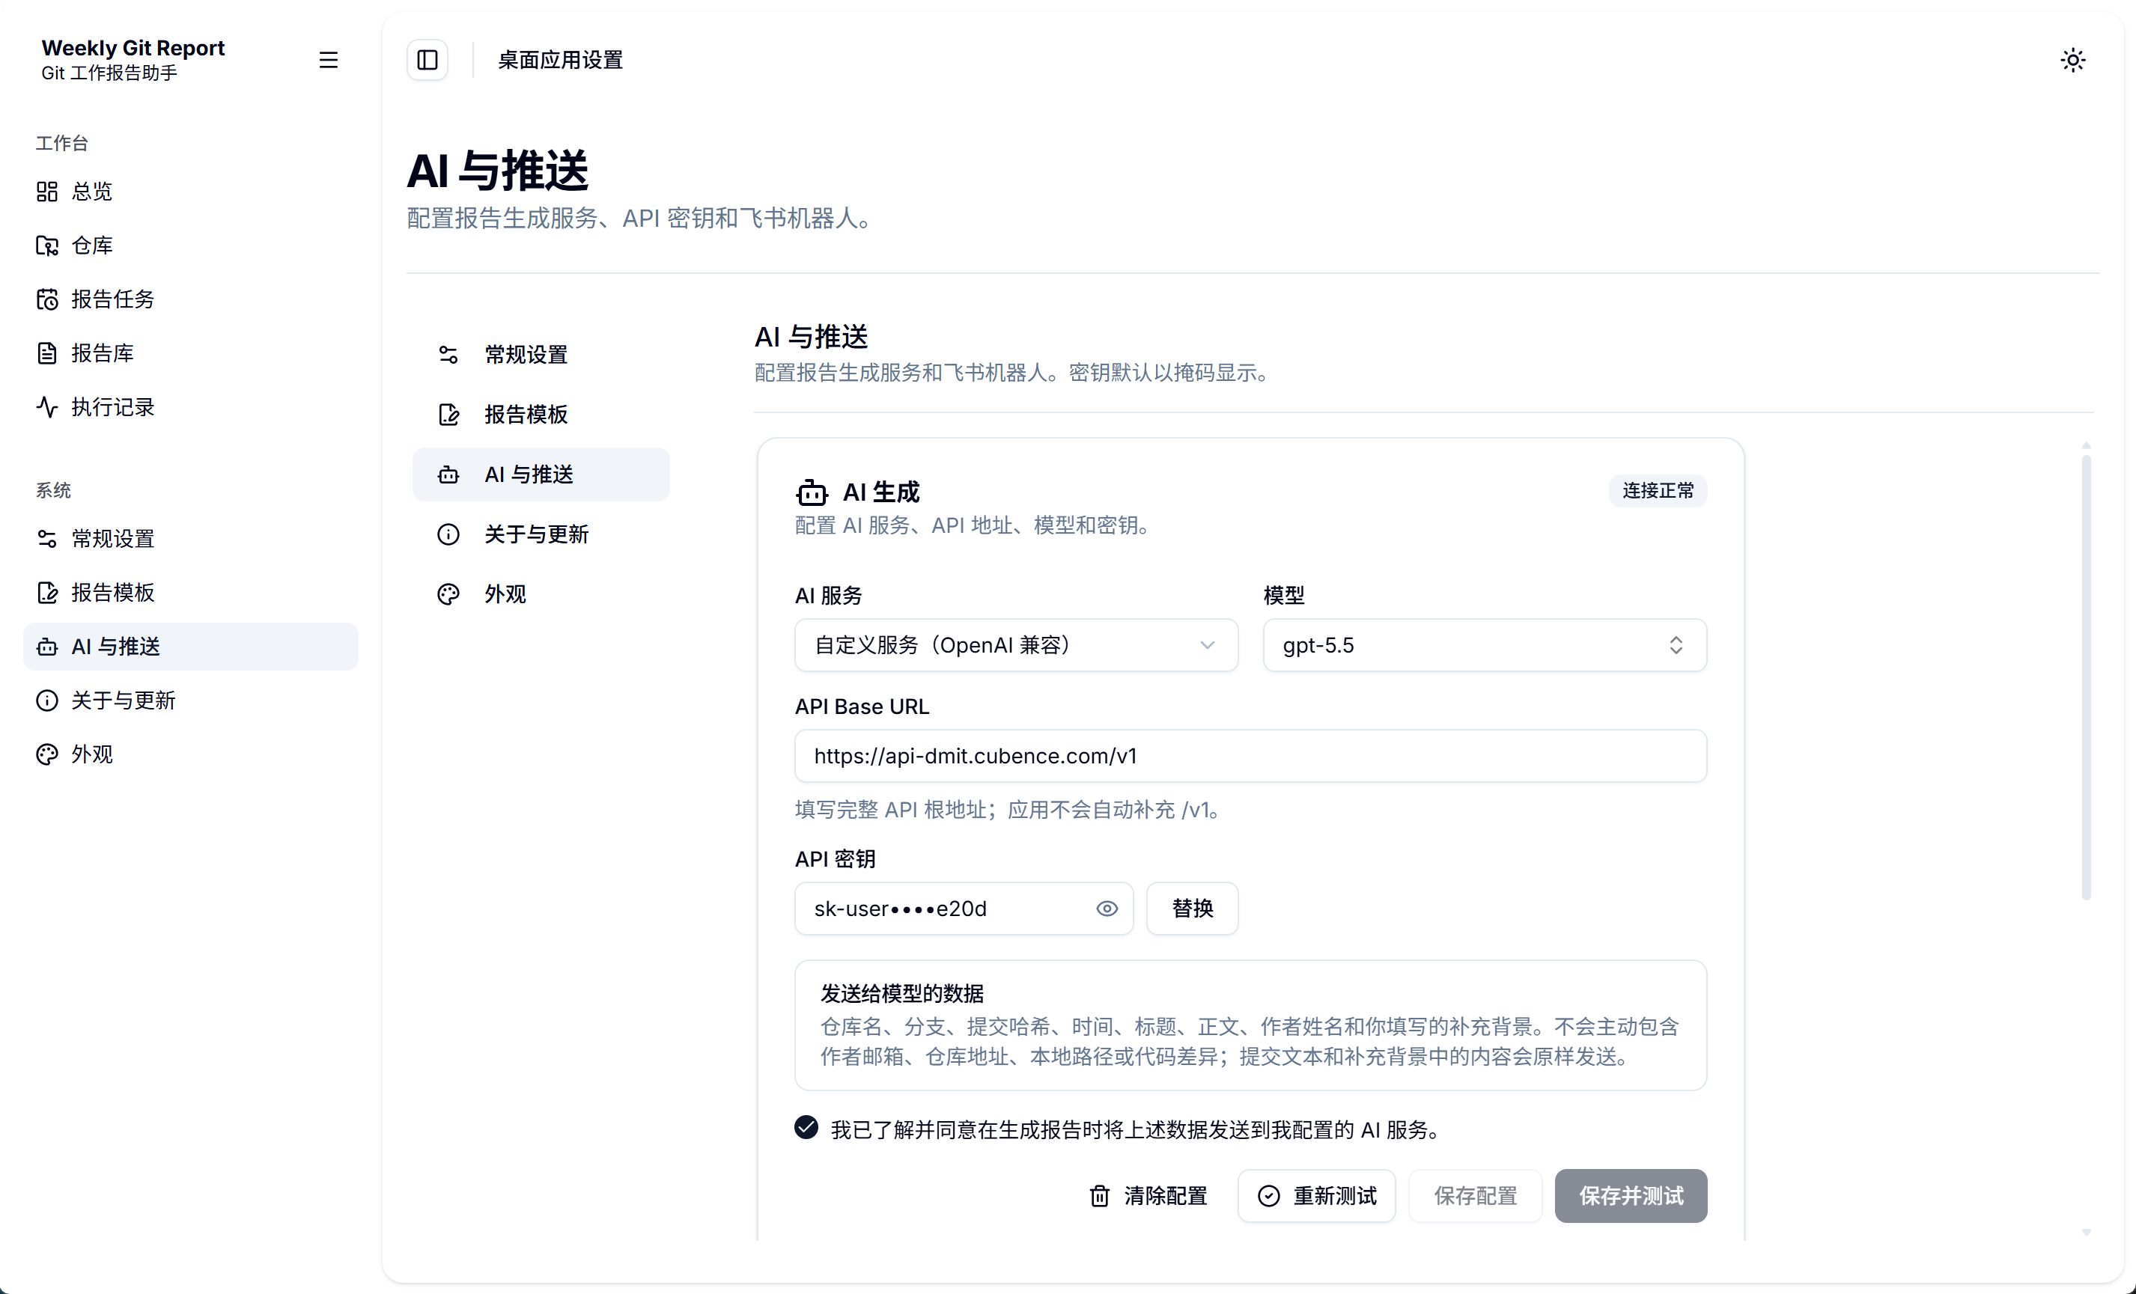Click the 报告任务 calendar icon
This screenshot has height=1294, width=2136.
coord(47,299)
